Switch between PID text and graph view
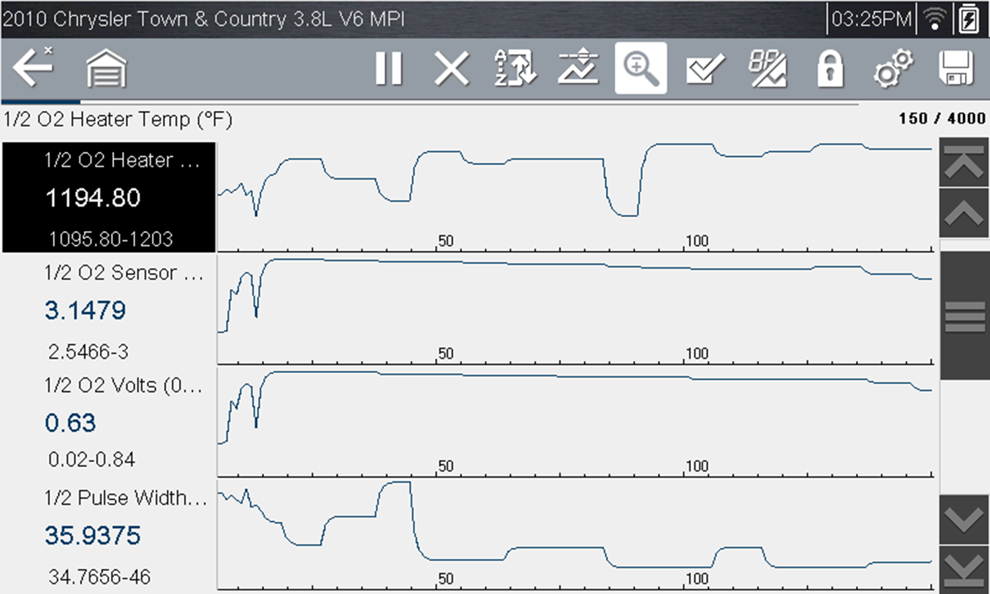 click(768, 69)
